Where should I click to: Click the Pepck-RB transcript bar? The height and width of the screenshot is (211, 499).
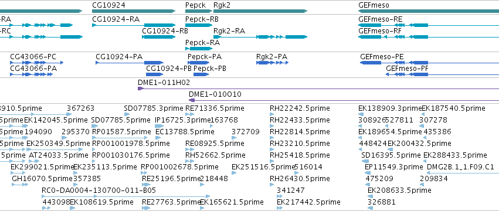click(199, 25)
